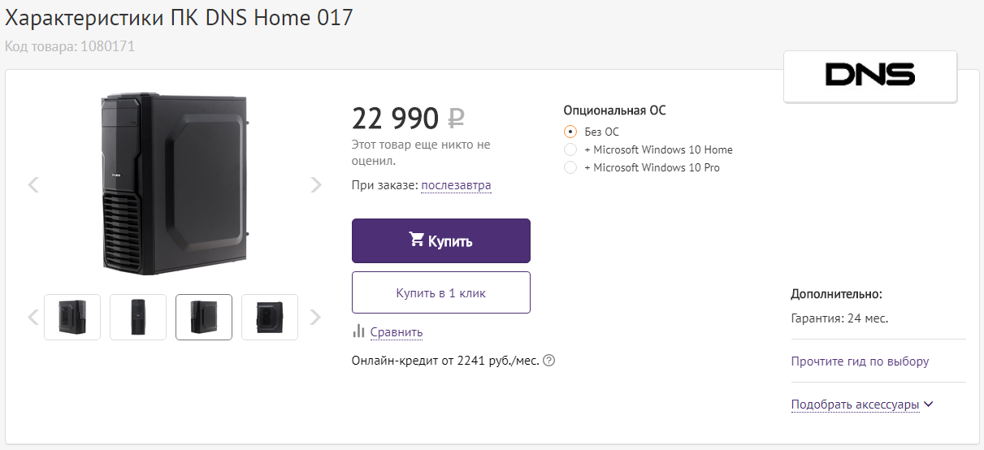Screen dimensions: 984x450
Task: Click "Купить в 1 клик" button
Action: (x=440, y=292)
